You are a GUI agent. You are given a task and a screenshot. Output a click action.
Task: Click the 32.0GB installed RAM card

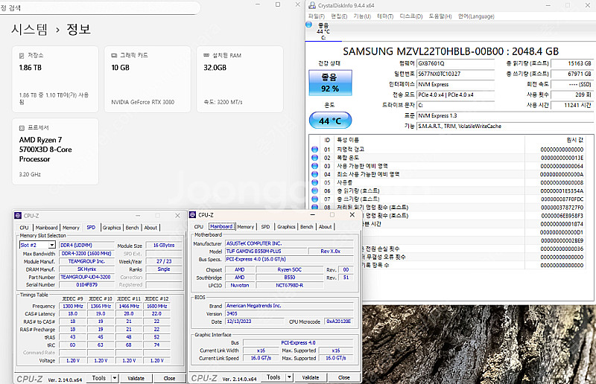pos(240,79)
